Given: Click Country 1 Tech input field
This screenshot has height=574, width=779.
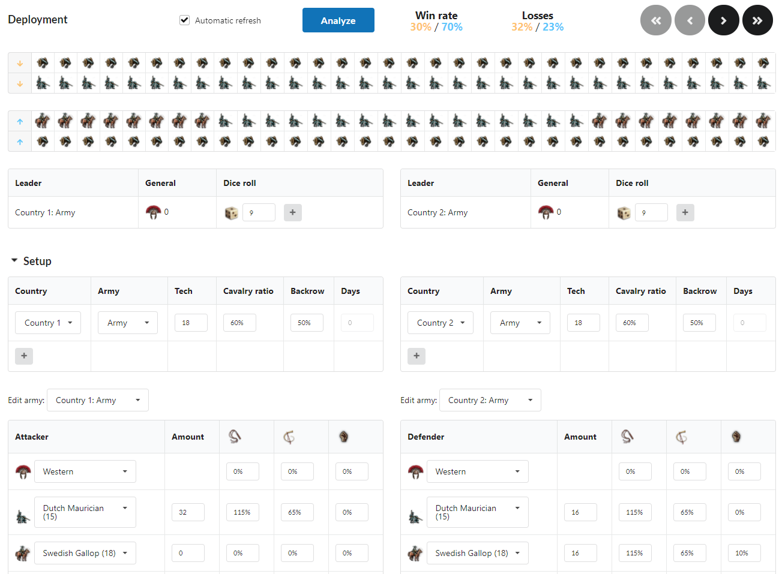Looking at the screenshot, I should pos(191,323).
